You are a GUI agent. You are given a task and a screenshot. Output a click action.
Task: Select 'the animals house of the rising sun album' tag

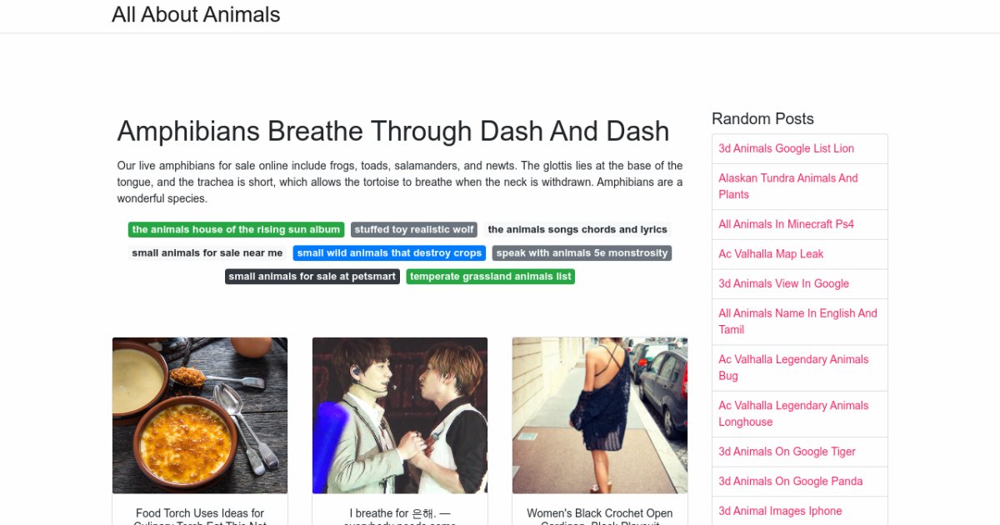[236, 229]
